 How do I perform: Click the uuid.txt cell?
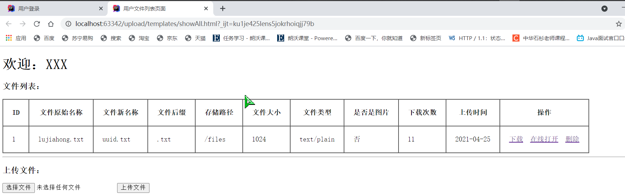coord(120,139)
